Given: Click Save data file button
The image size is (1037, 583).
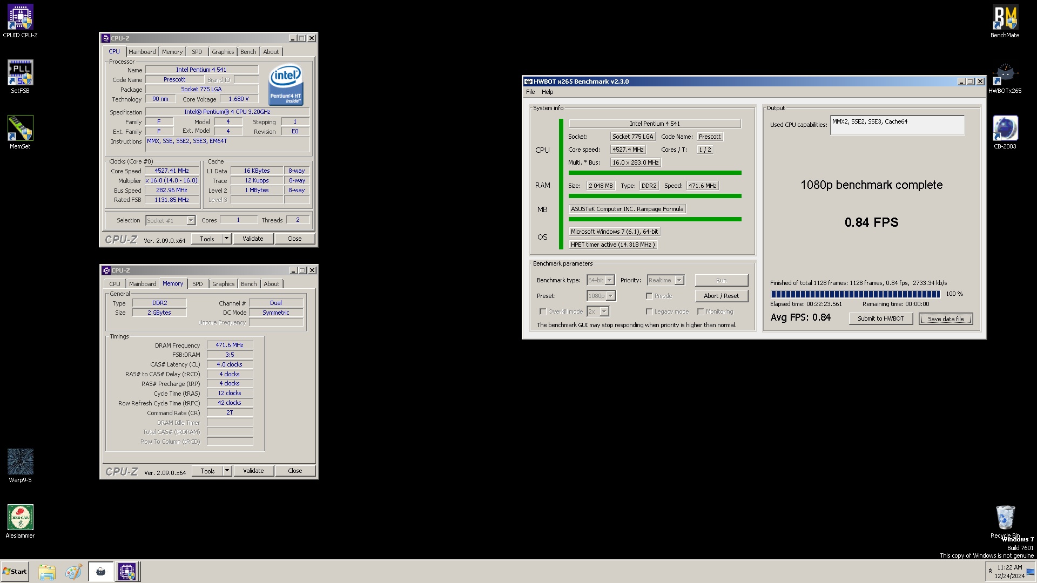Looking at the screenshot, I should coord(946,318).
